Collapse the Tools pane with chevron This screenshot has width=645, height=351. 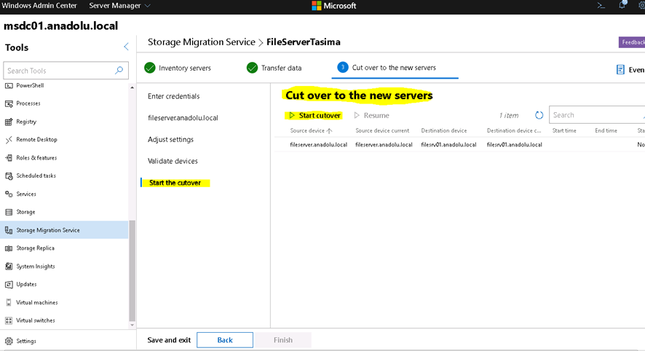click(126, 47)
